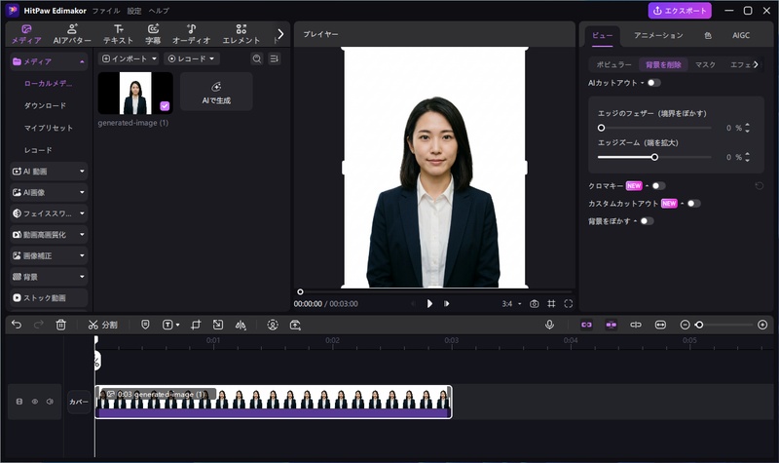This screenshot has width=779, height=463.
Task: Switch to the オーディオ tab
Action: tap(191, 34)
